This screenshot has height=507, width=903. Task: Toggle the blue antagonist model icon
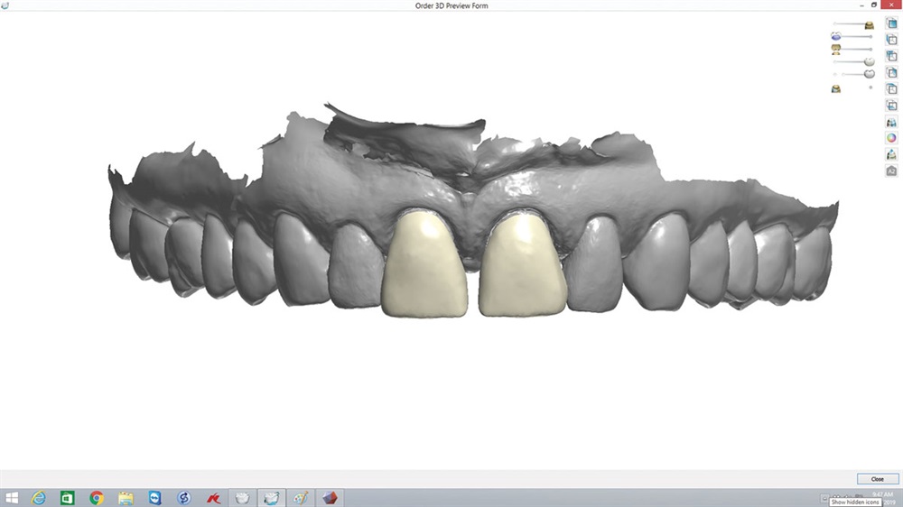836,36
